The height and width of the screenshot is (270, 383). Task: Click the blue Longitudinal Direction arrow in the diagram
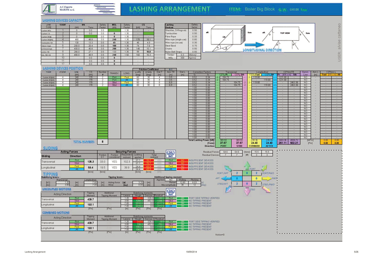[254, 45]
